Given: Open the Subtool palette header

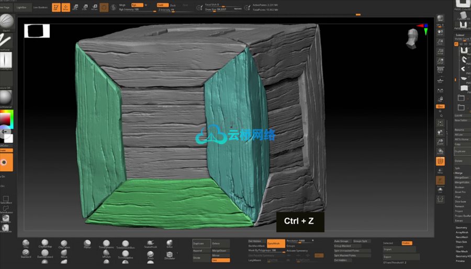Looking at the screenshot, I should [460, 35].
